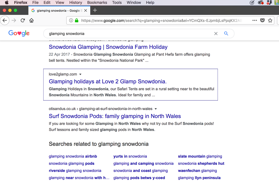The height and width of the screenshot is (189, 279).
Task: Click the otisandus.co.uk breadcrumb text
Action: [x=101, y=109]
